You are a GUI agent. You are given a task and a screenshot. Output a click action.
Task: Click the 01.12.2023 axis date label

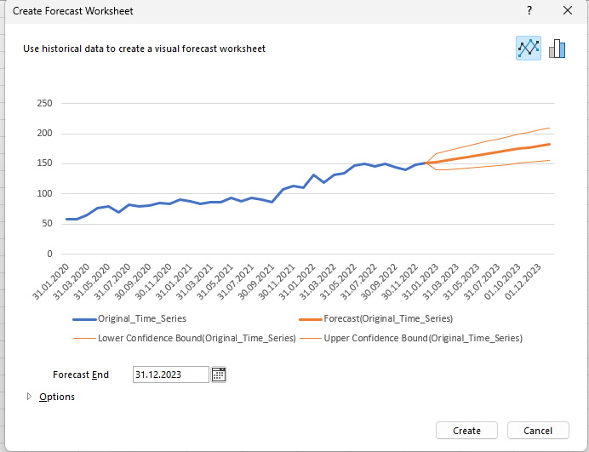[x=523, y=282]
